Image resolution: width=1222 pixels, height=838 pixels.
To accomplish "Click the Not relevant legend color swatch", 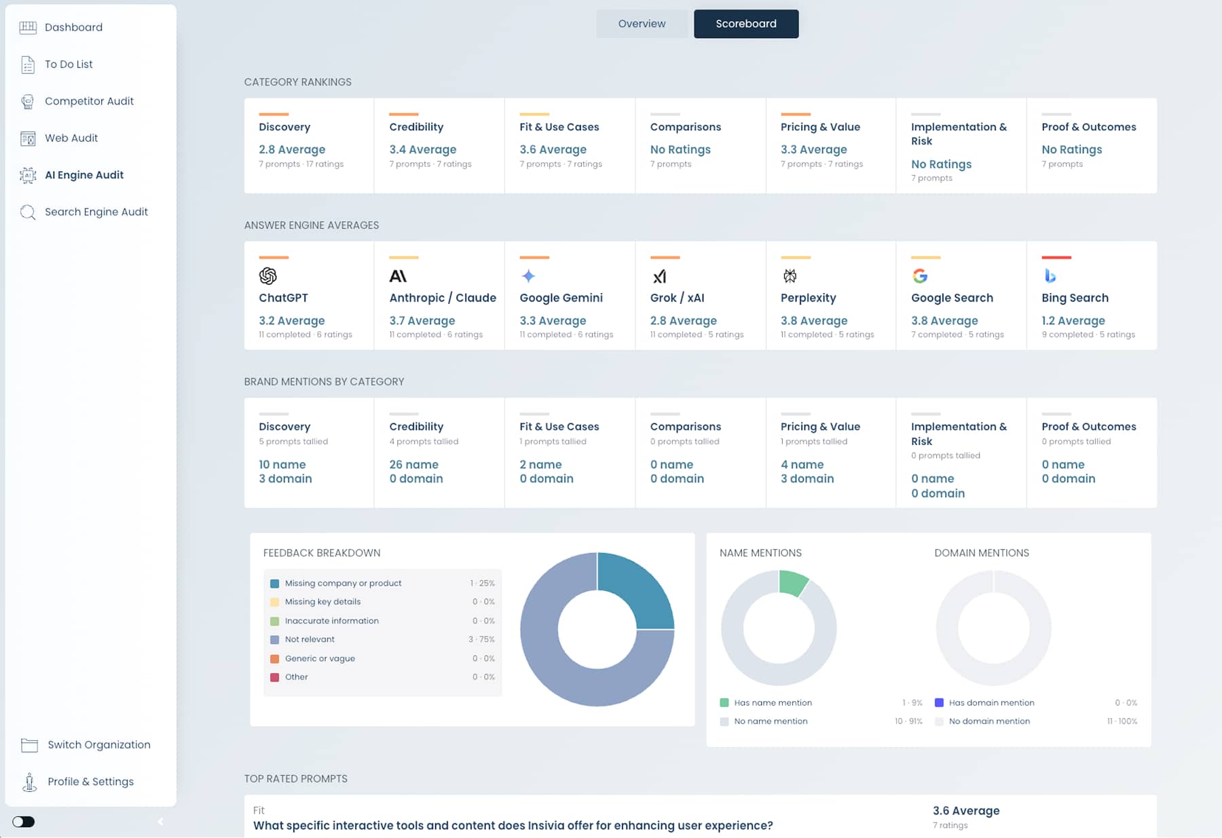I will 275,640.
